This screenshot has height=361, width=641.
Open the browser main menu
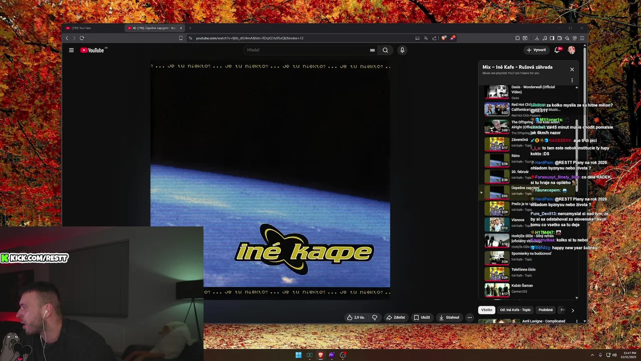click(582, 38)
